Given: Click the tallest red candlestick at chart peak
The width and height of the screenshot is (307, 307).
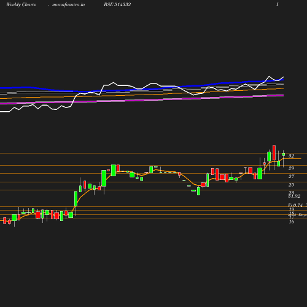Looking at the screenshot, I should pos(274,152).
